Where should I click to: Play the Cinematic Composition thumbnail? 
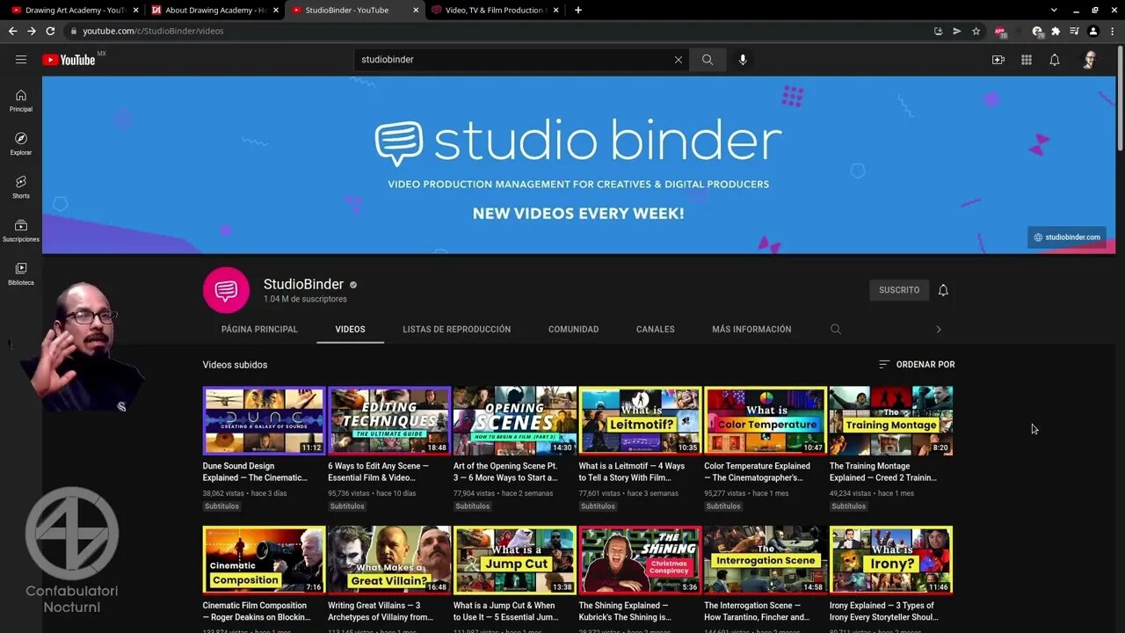tap(264, 560)
